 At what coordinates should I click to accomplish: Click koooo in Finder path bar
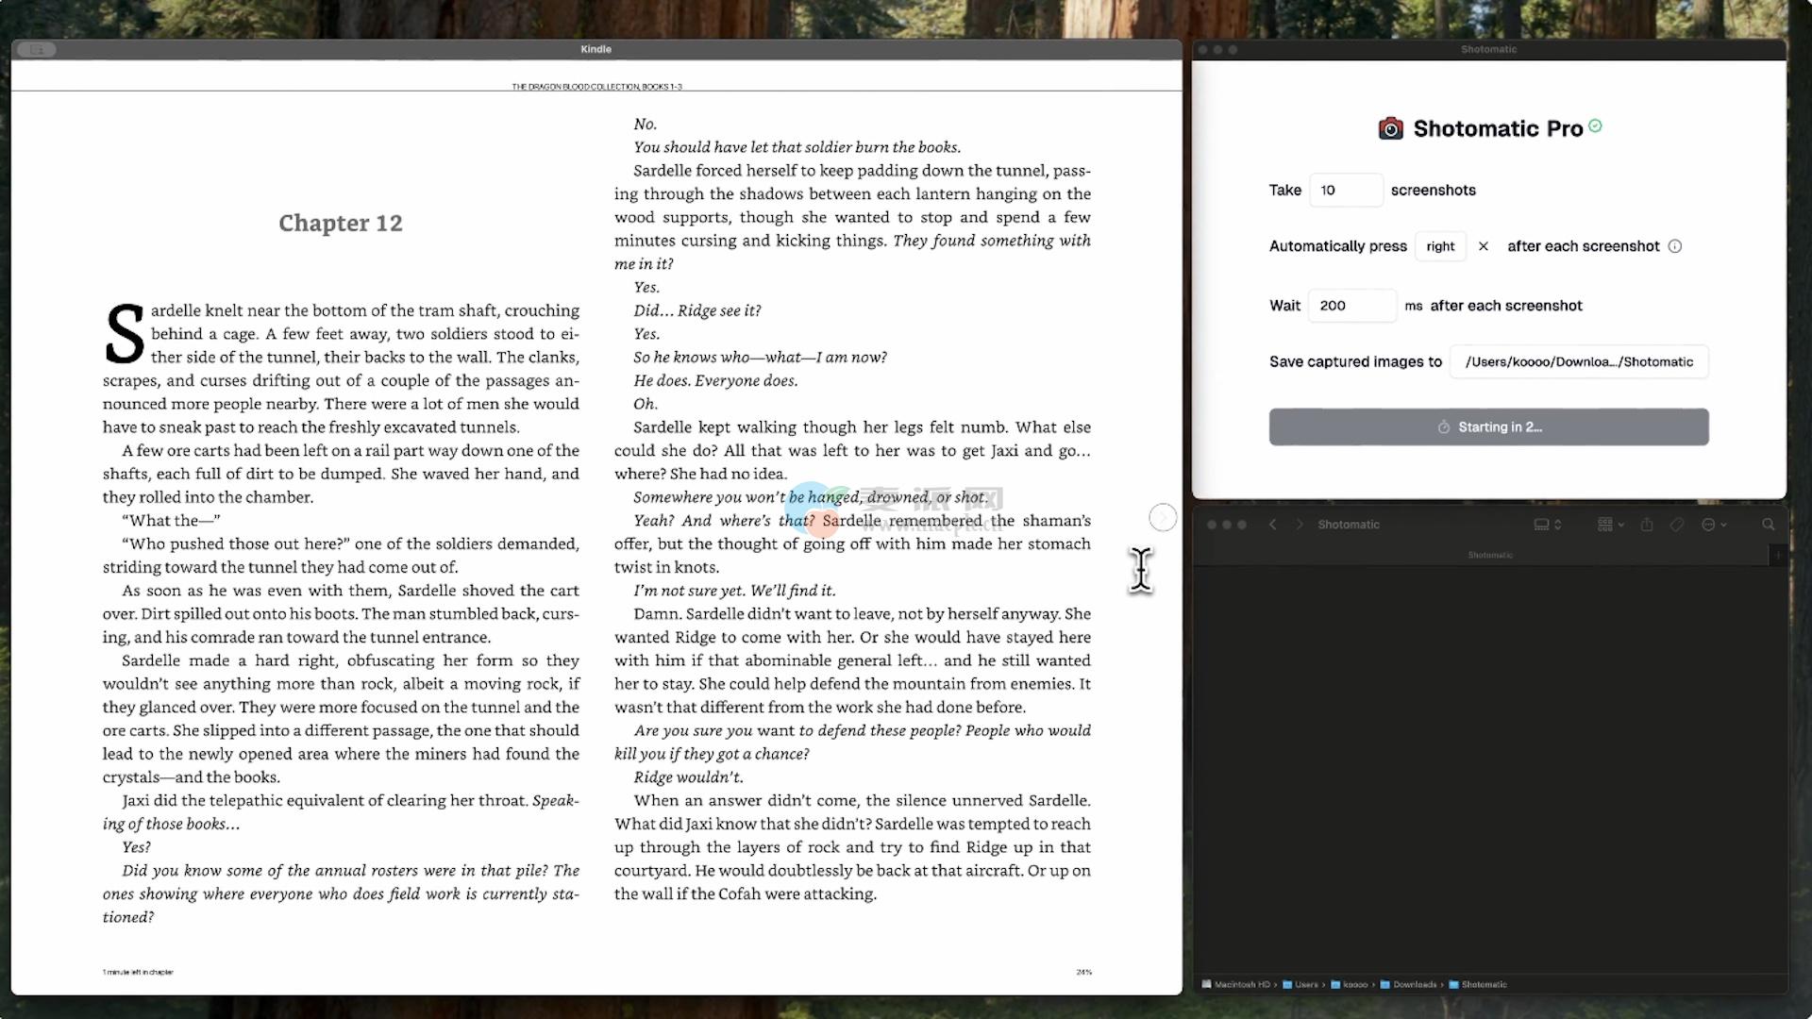[x=1349, y=984]
